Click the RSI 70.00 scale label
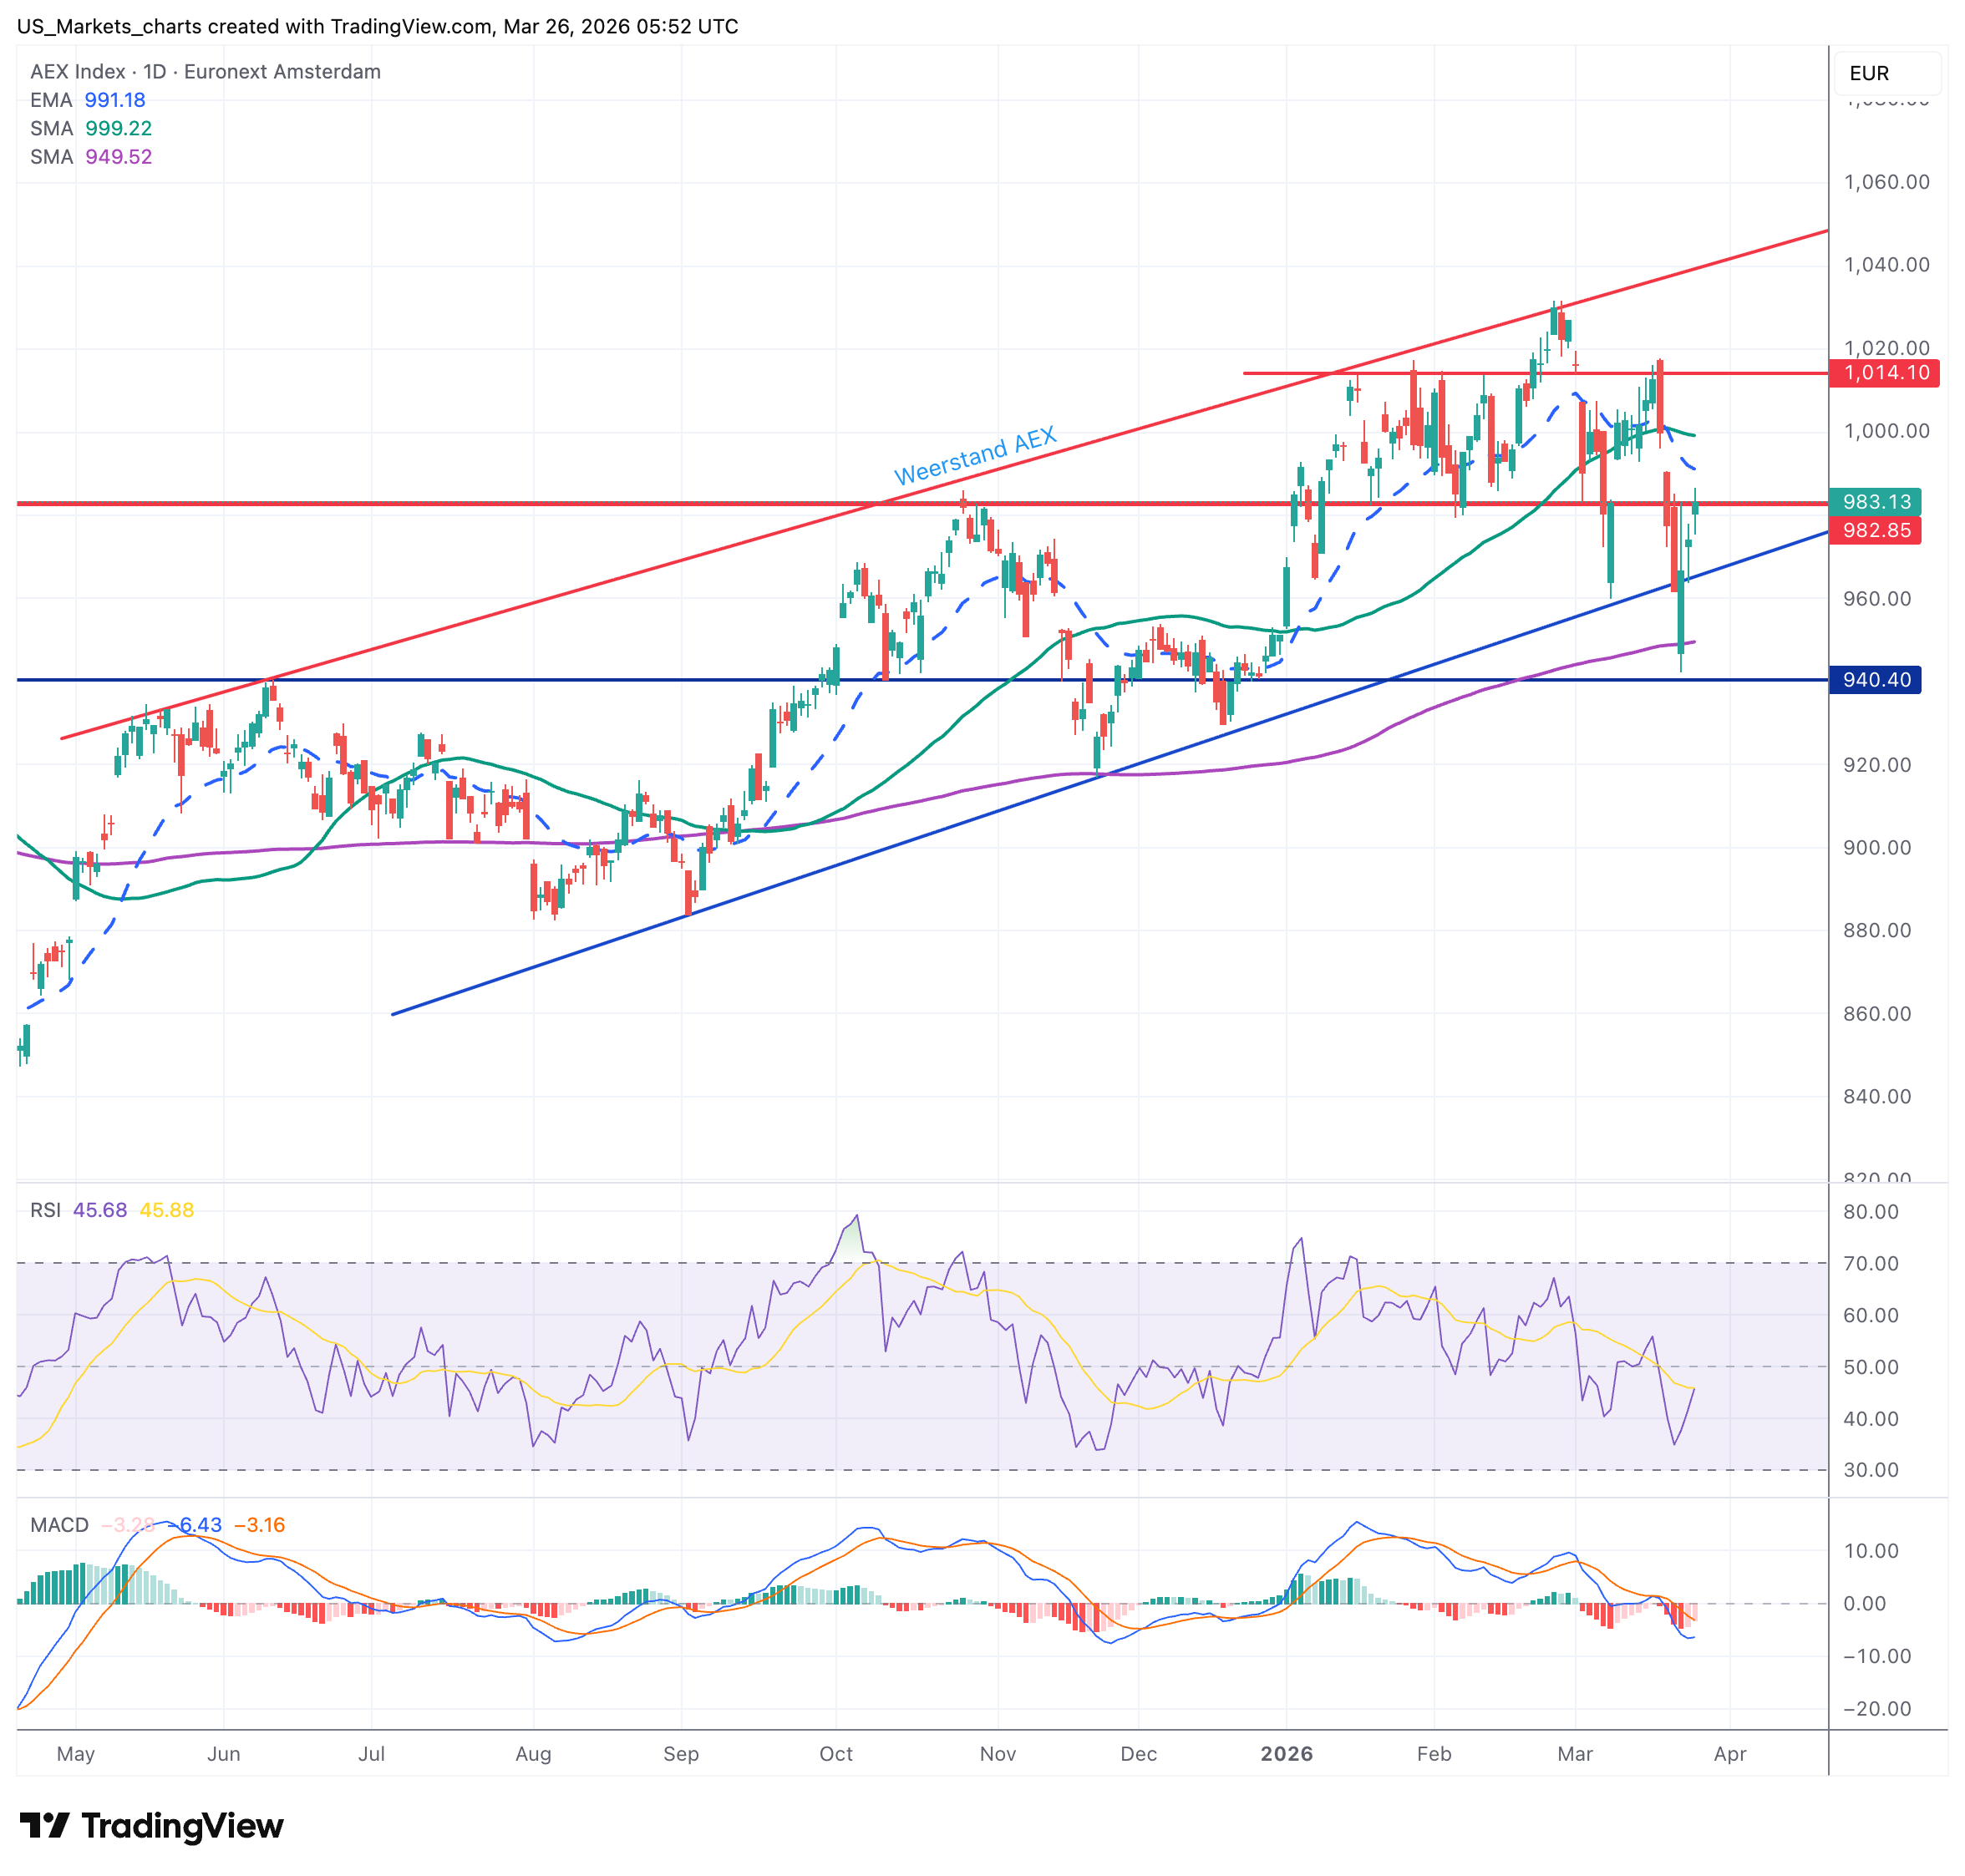 [1871, 1263]
